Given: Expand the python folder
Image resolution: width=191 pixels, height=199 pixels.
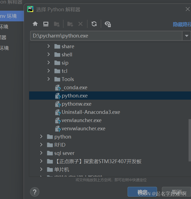Looking at the screenshot, I should click(x=41, y=136).
